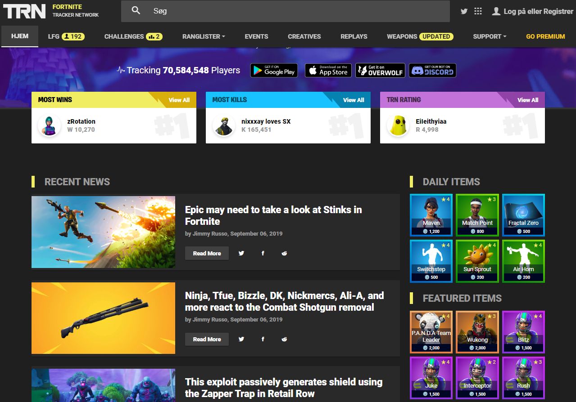Click the TRN Fortnite Tracker logo
The image size is (576, 402).
point(51,11)
